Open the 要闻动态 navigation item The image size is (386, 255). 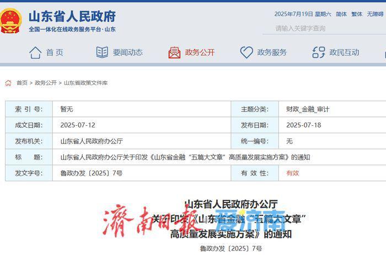(128, 52)
